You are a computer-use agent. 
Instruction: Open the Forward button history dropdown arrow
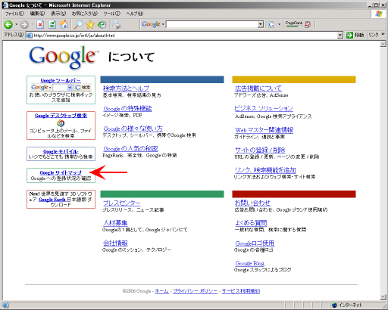coord(32,24)
